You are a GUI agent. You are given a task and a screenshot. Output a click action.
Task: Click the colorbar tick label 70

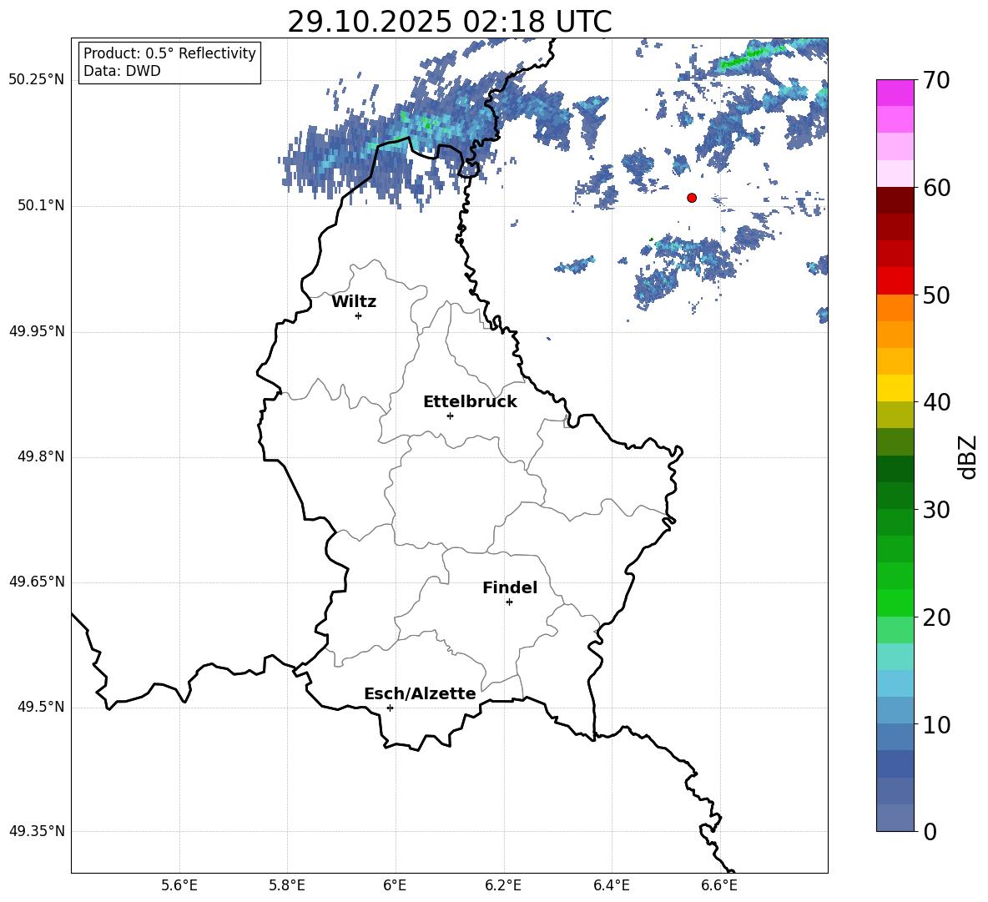(936, 81)
